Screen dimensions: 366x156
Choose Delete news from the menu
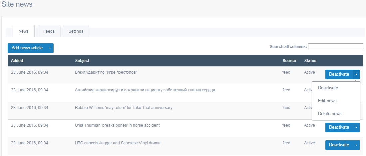330,113
